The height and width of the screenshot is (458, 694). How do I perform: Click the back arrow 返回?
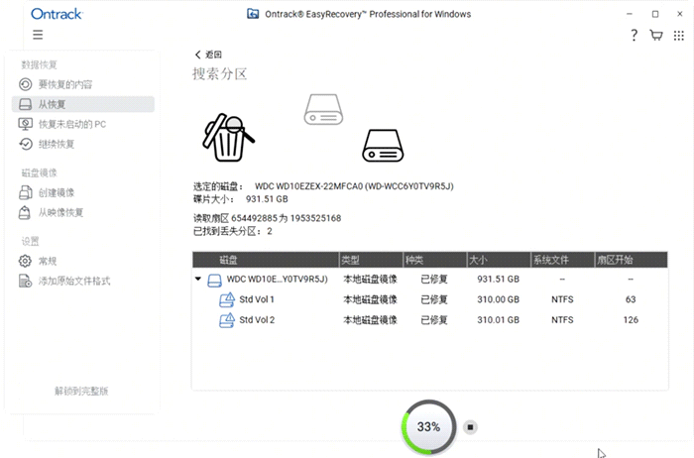[x=208, y=55]
